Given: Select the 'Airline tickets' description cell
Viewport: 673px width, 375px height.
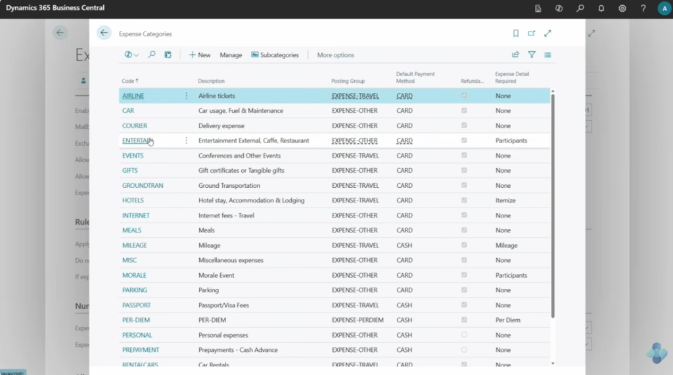Looking at the screenshot, I should (x=217, y=96).
